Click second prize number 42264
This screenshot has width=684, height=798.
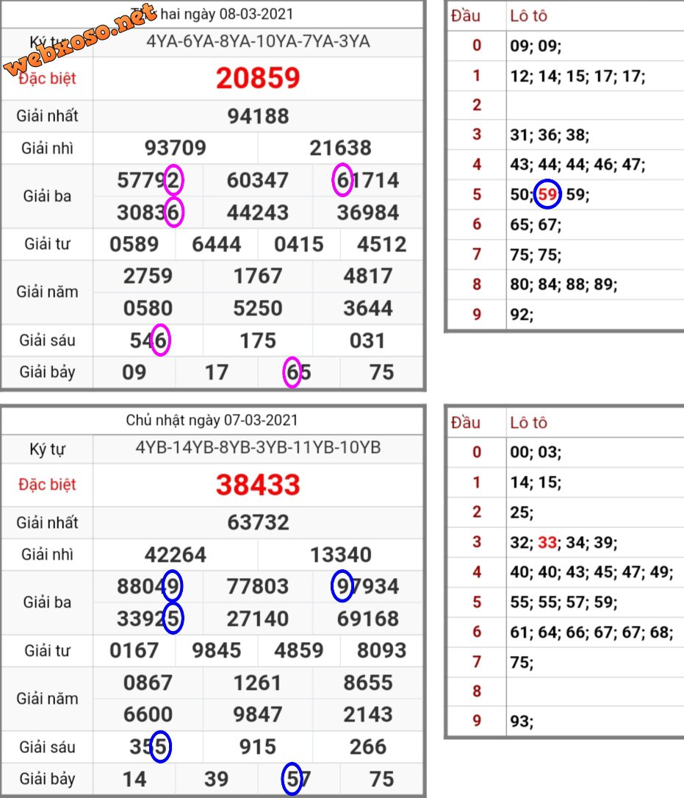(x=176, y=555)
